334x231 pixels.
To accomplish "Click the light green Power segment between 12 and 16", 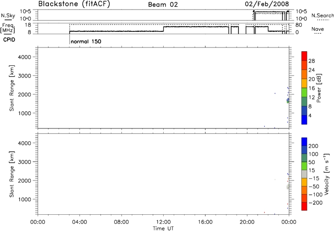I will click(304, 92).
